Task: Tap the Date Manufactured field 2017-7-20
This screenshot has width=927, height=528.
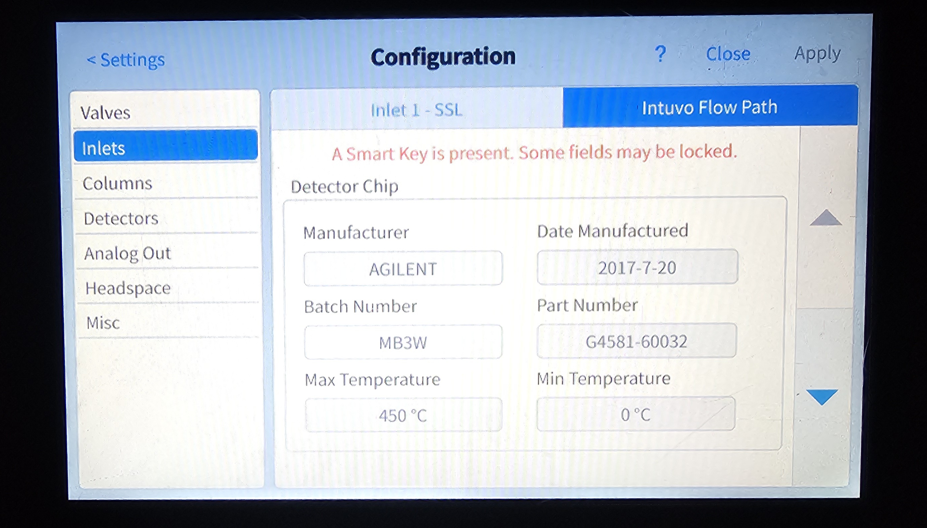Action: (x=637, y=267)
